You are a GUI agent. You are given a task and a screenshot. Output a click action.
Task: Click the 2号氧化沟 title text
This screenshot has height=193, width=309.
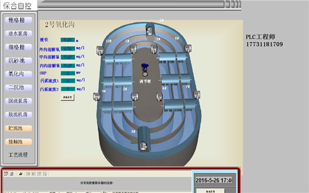coord(60,24)
